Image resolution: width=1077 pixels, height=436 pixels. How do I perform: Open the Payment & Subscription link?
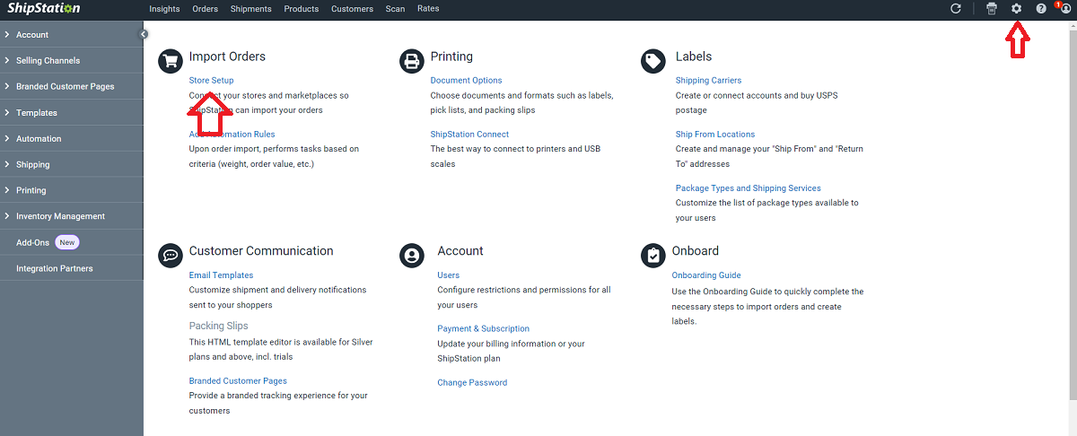(x=483, y=329)
